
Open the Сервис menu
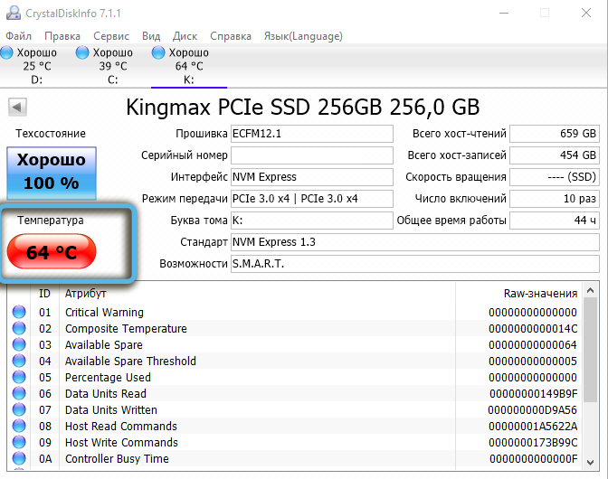pos(110,36)
